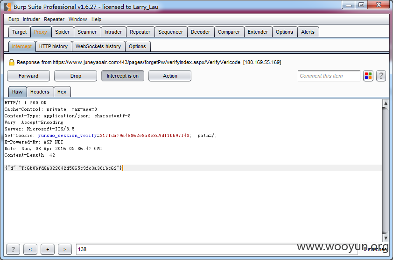Open the Window menu
This screenshot has width=393, height=260.
tap(77, 19)
